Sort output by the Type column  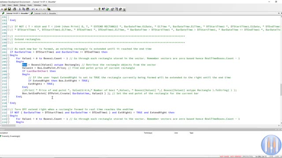coord(191,133)
